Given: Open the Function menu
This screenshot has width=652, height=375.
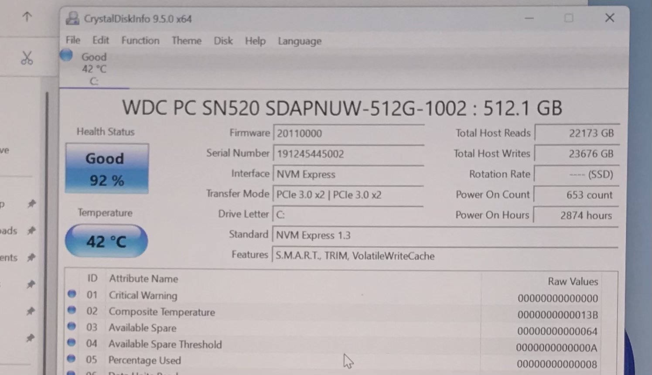Looking at the screenshot, I should [x=140, y=41].
